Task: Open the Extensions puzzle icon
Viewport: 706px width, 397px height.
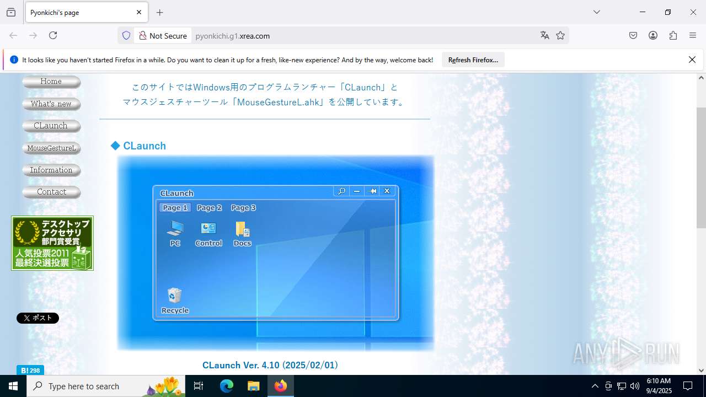Action: 673,35
